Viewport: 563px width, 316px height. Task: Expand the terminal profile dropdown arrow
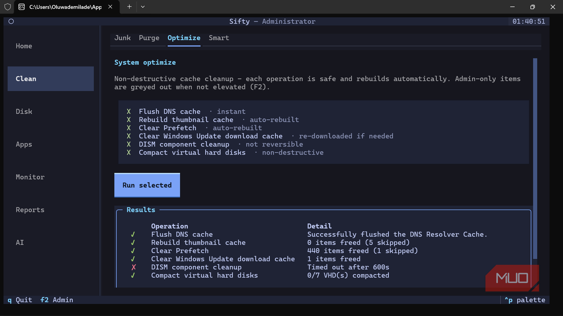[143, 7]
